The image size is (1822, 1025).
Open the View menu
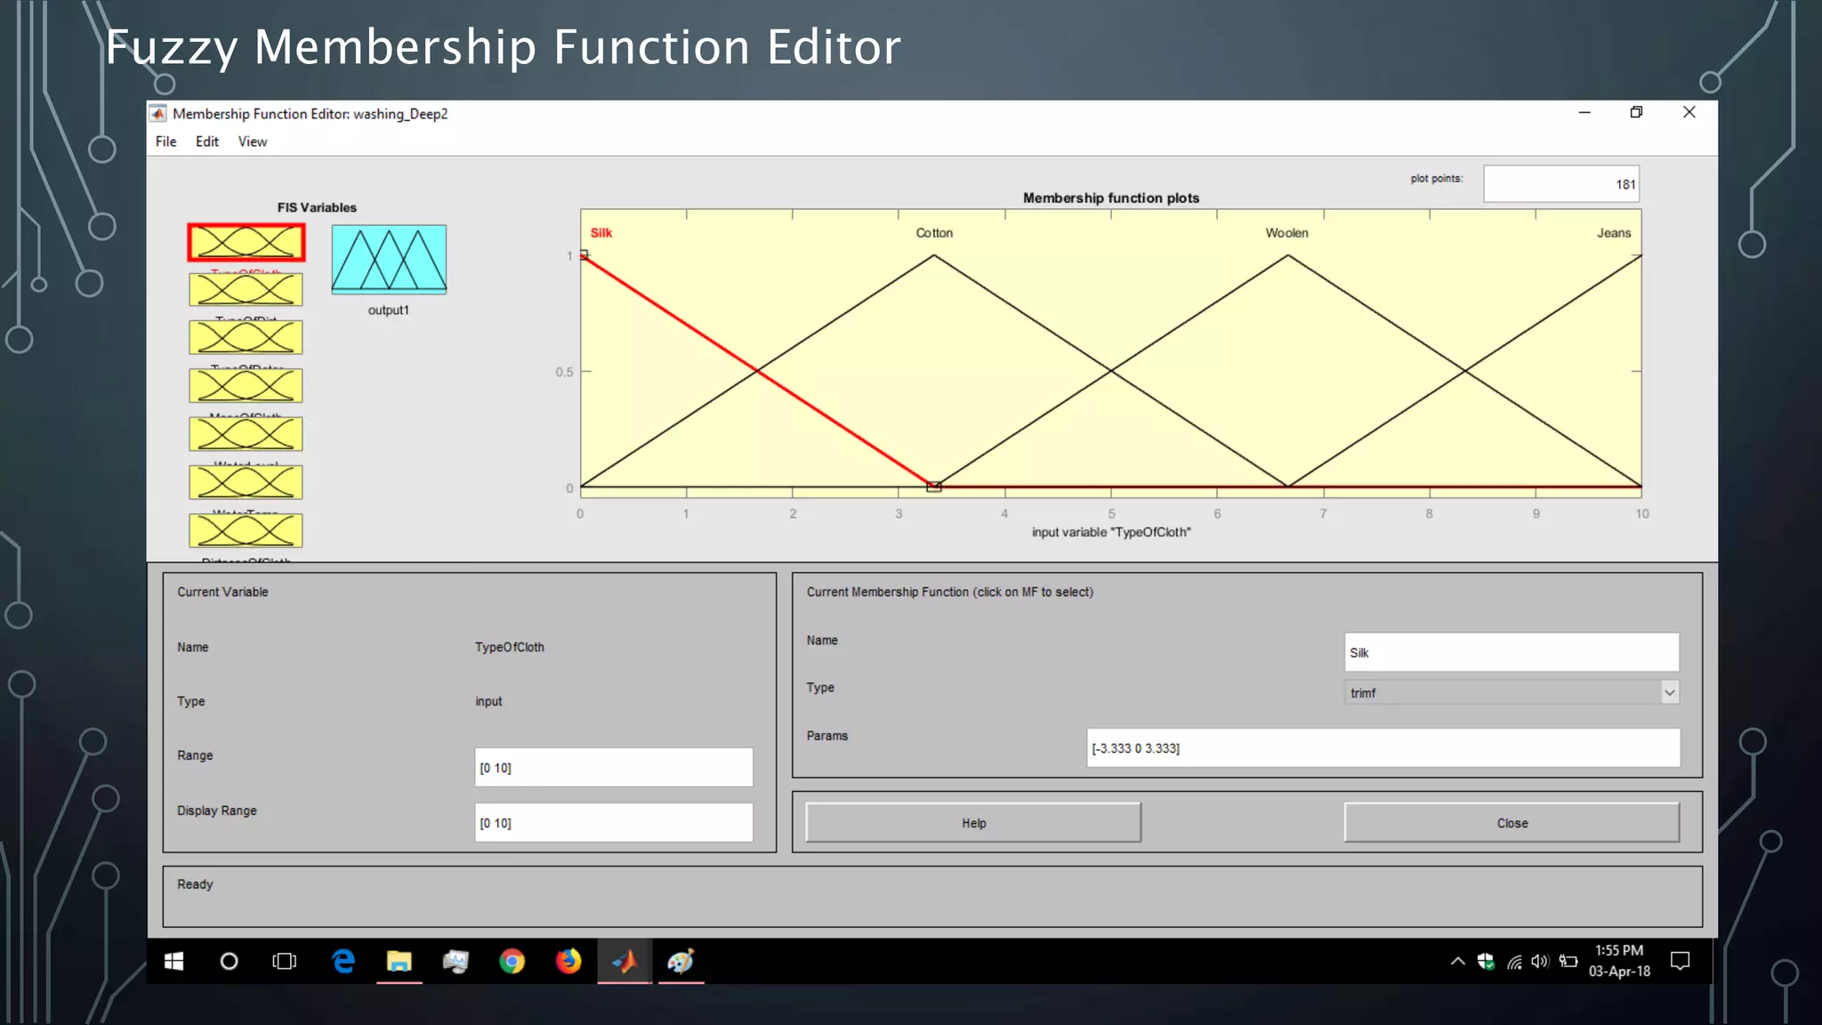252,141
